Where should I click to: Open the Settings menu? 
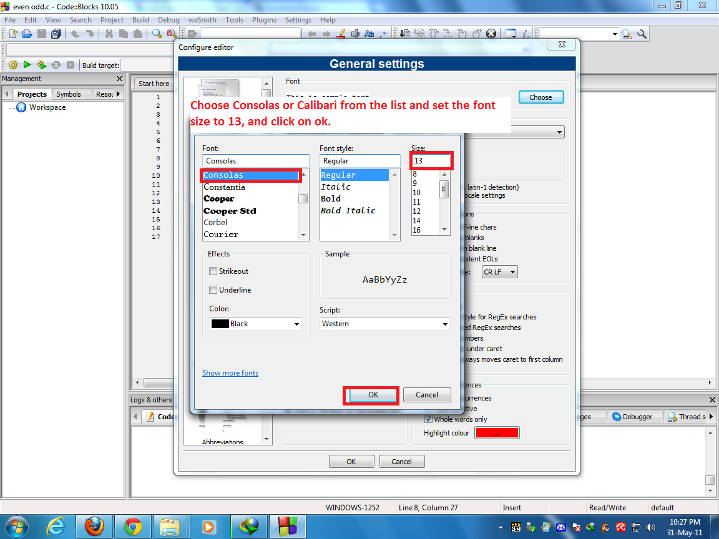tap(298, 20)
